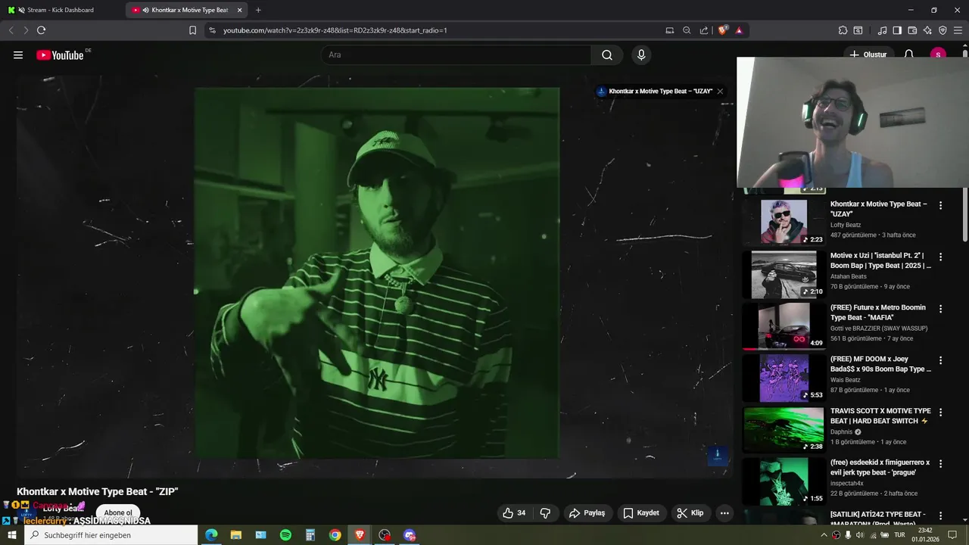Bookmark this page icon
Image resolution: width=969 pixels, height=545 pixels.
(x=192, y=30)
